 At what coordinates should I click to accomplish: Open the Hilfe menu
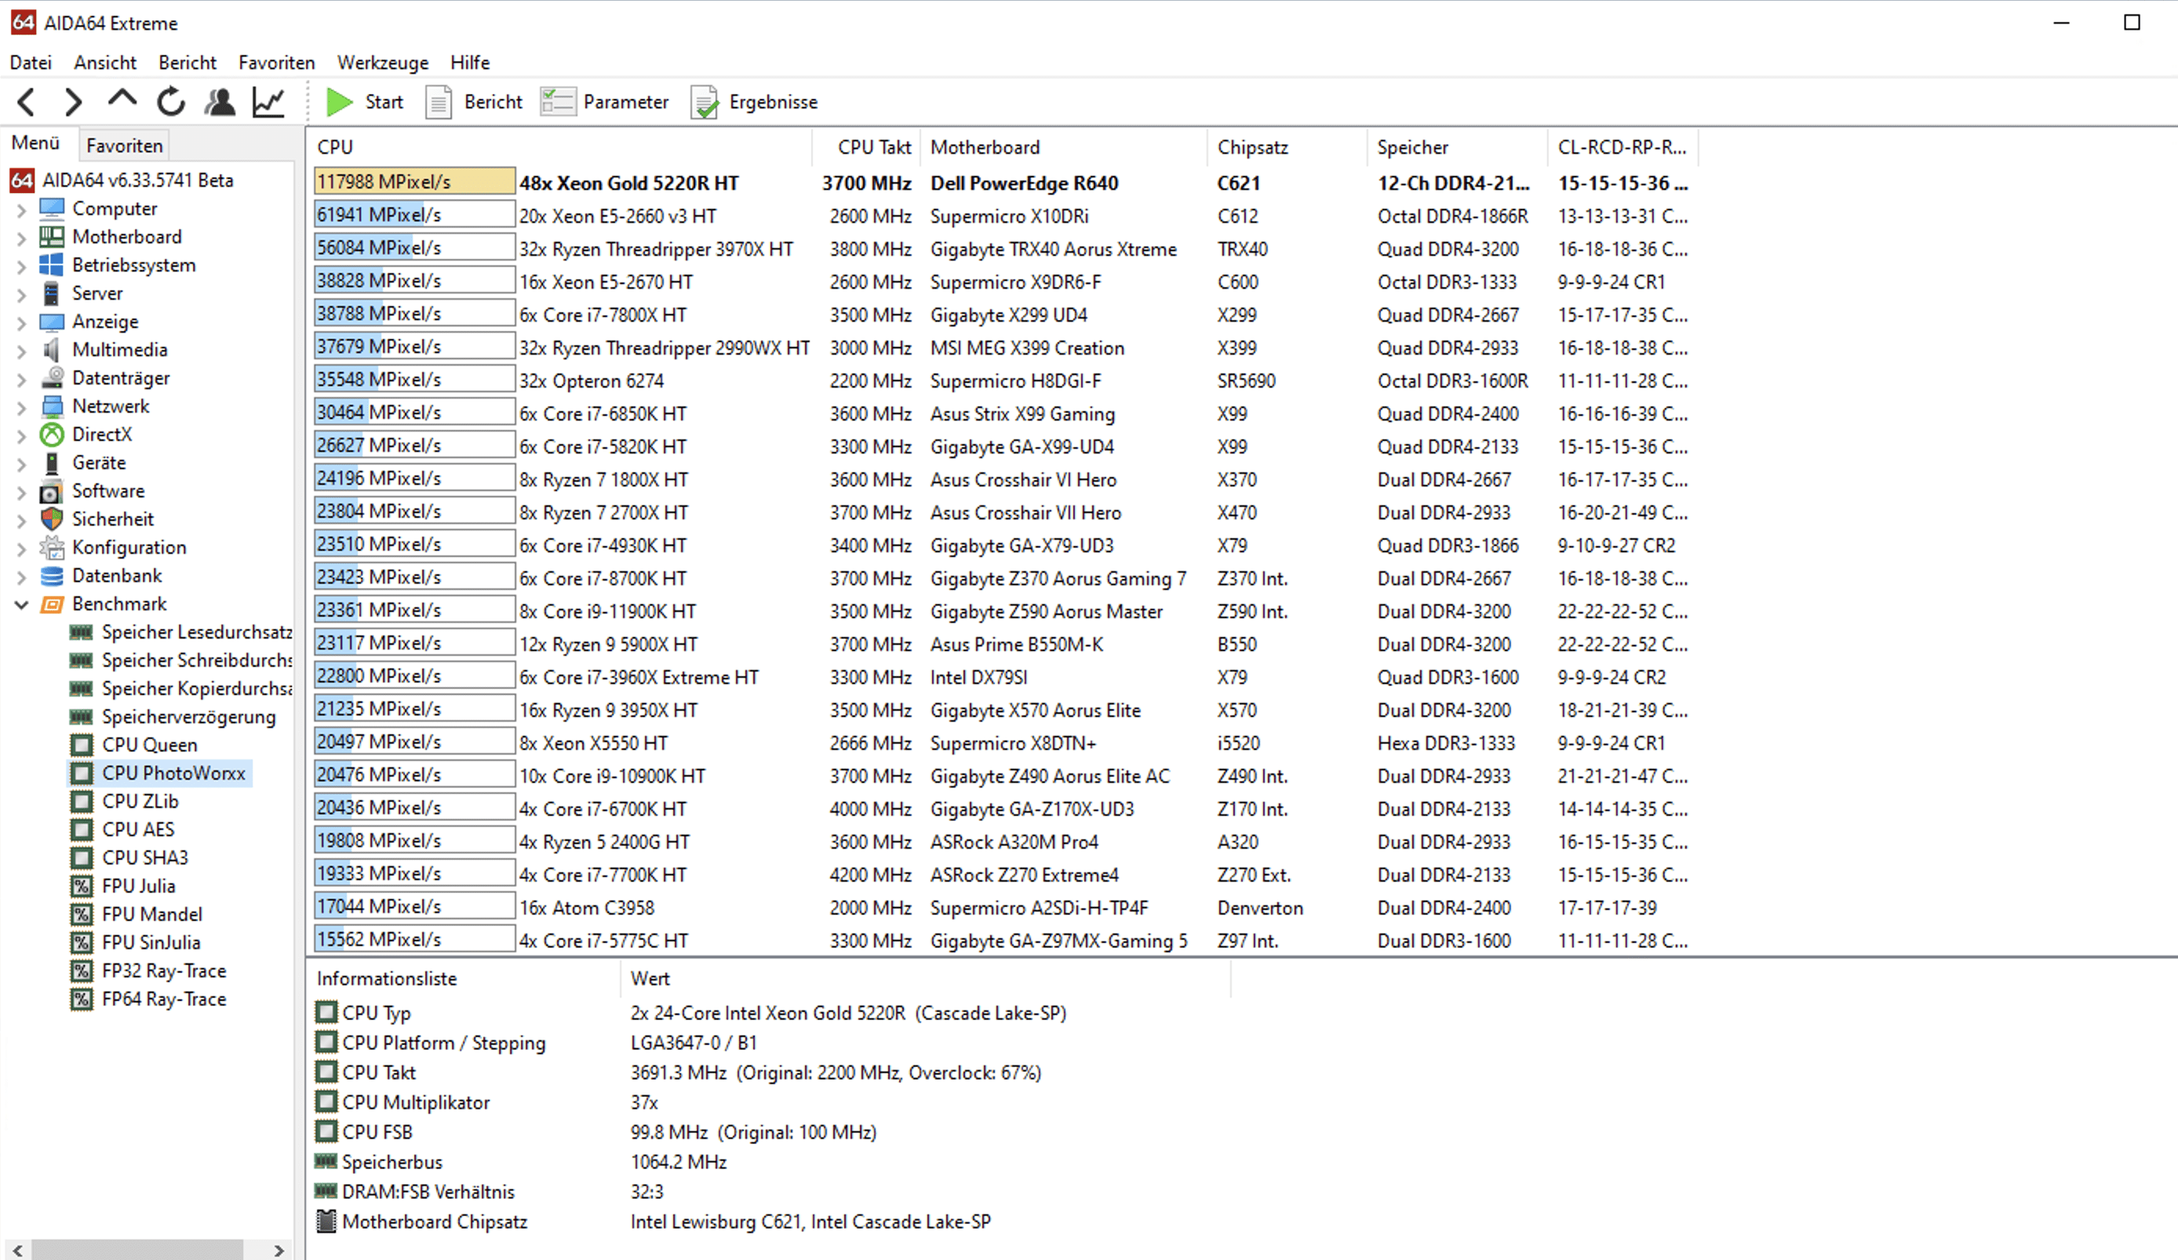click(x=469, y=62)
